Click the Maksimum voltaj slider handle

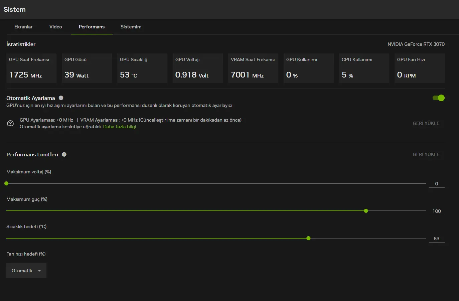point(6,183)
